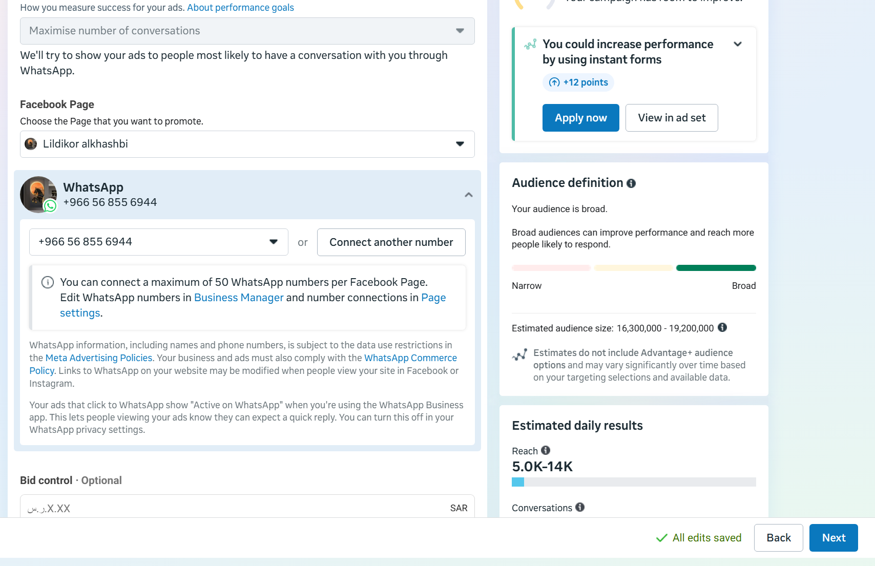Click the Advantage+ estimates graph icon
The width and height of the screenshot is (875, 566).
tap(519, 355)
